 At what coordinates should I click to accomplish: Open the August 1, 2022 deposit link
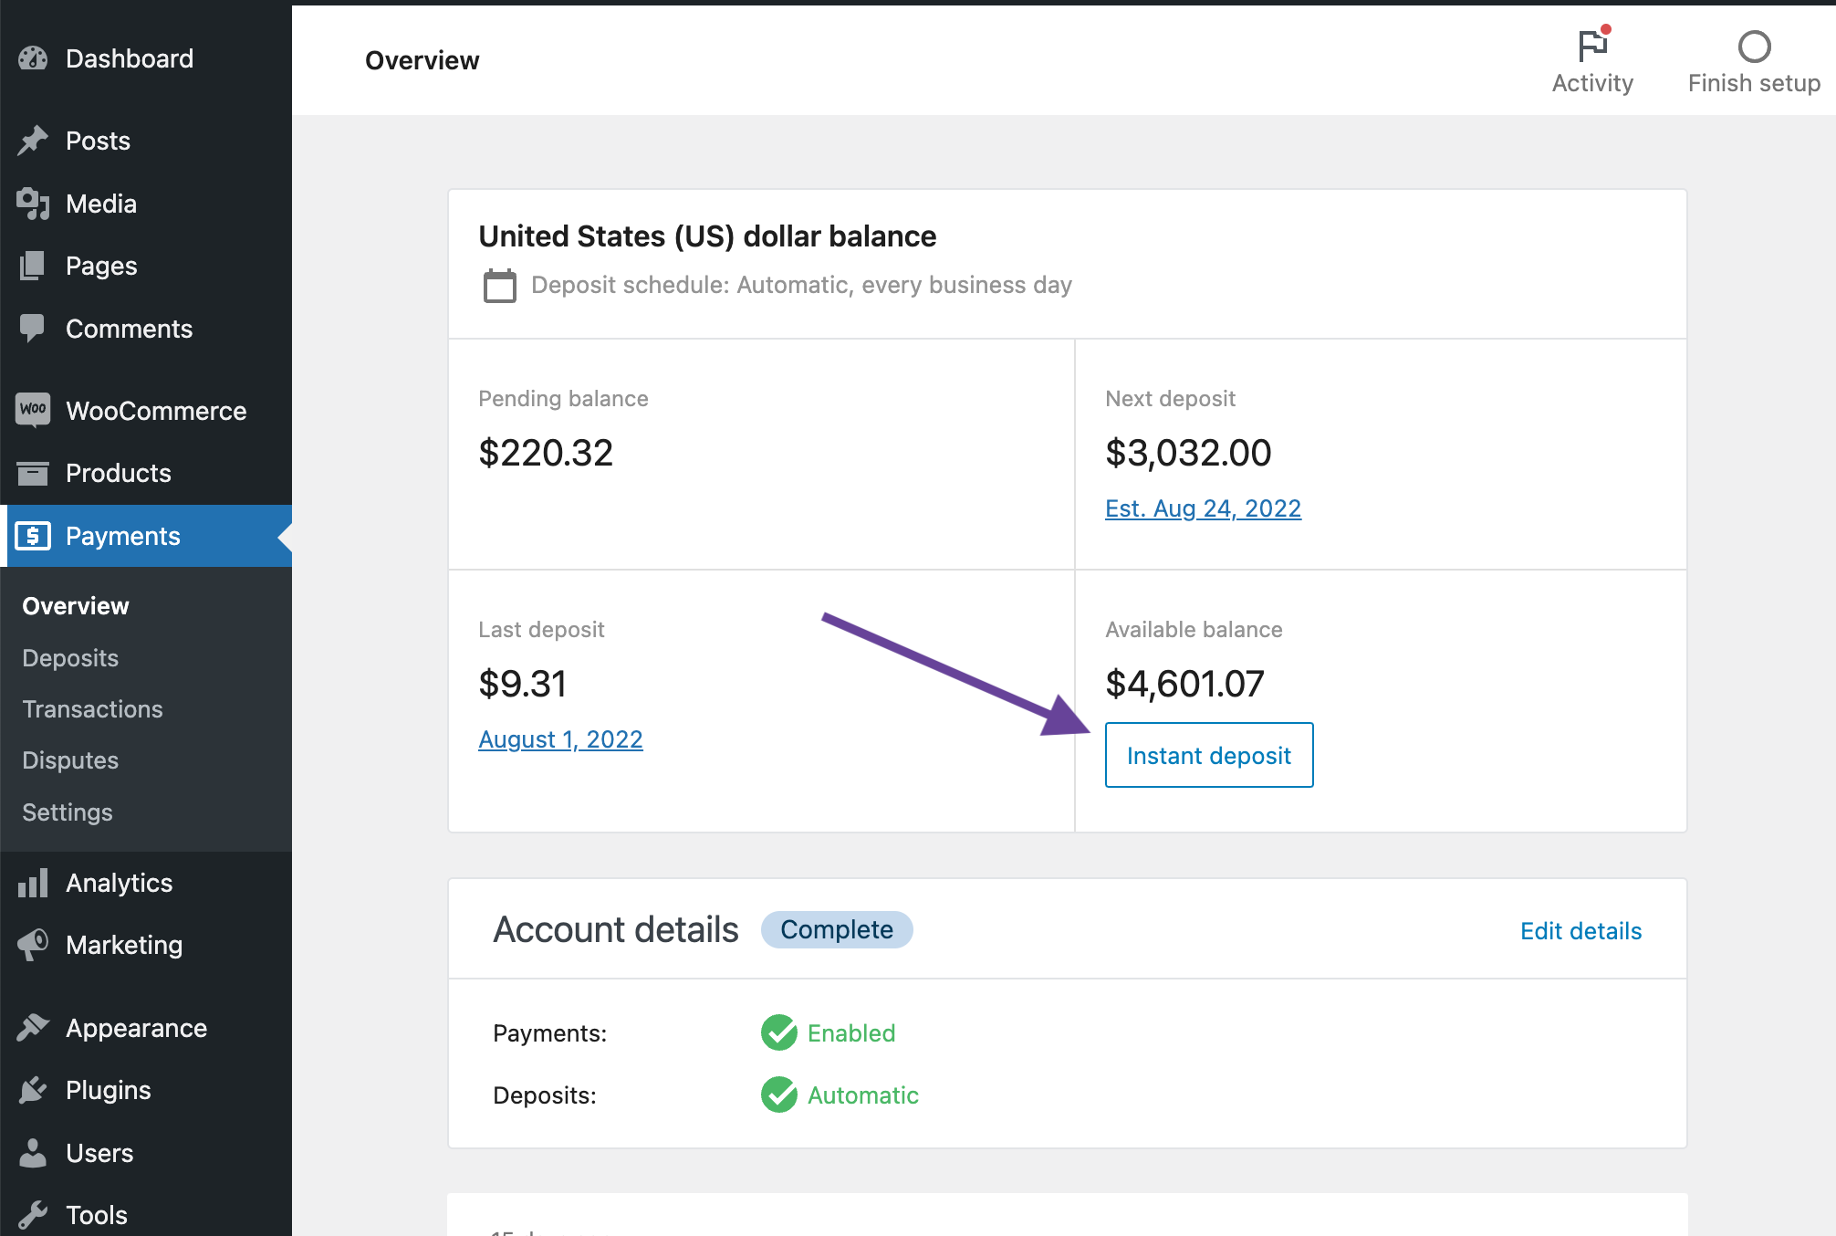pos(560,739)
